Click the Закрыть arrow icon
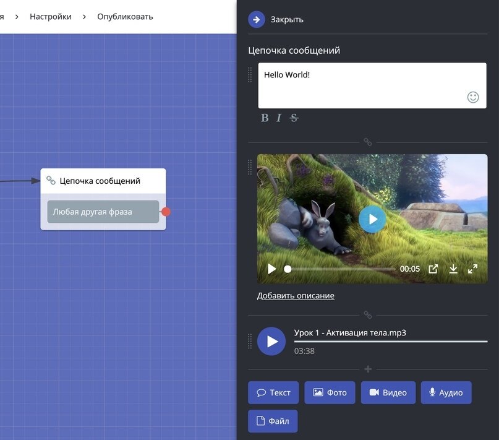The width and height of the screenshot is (499, 440). (256, 19)
